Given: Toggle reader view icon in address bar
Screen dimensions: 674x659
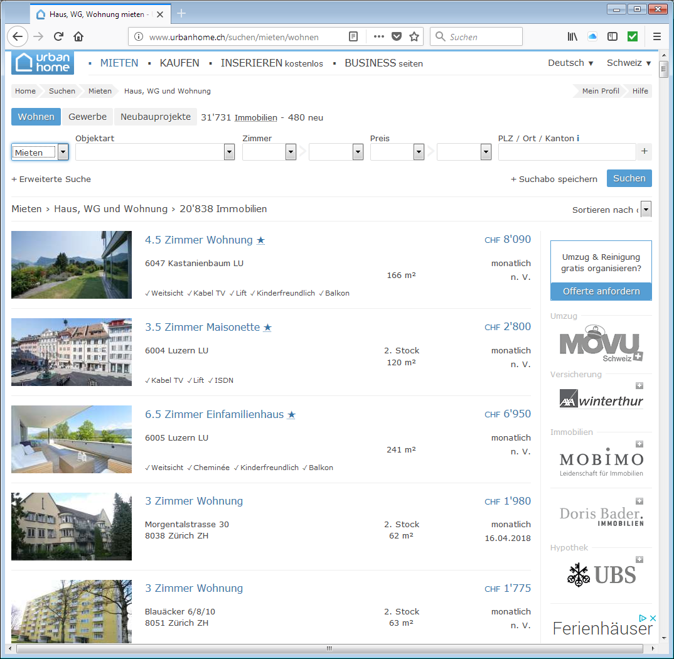Looking at the screenshot, I should pyautogui.click(x=354, y=37).
